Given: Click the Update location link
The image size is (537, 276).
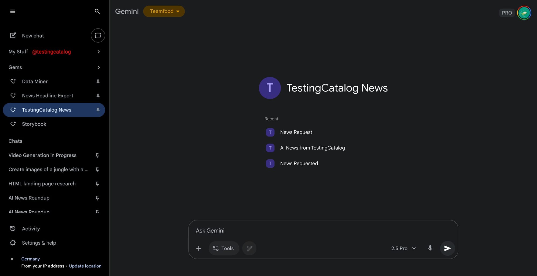Looking at the screenshot, I should tap(85, 266).
